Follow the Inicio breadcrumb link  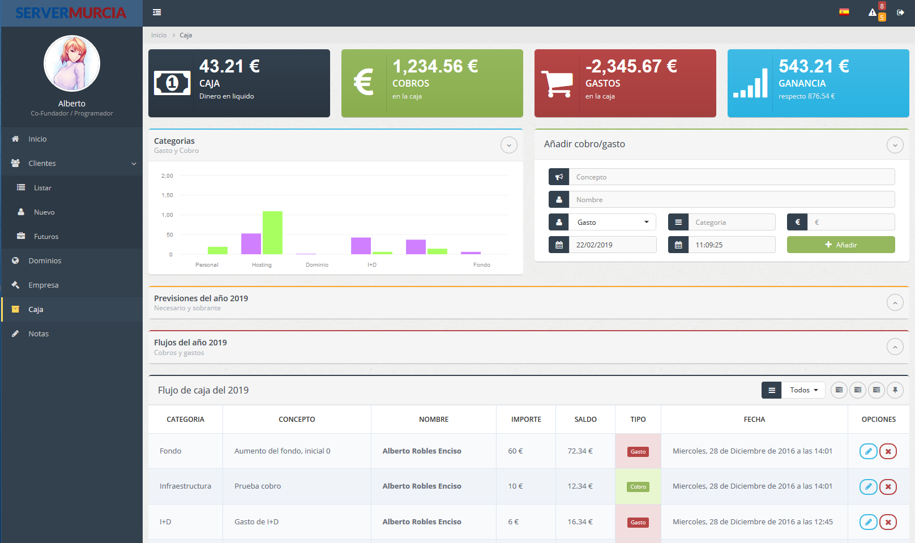[x=159, y=35]
